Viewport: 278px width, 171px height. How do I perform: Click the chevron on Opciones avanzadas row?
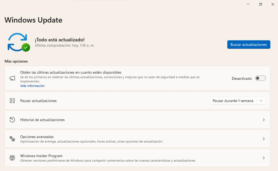(x=263, y=139)
